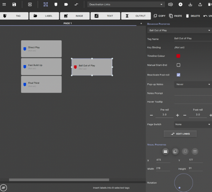Click the Hover Tooltip input field
Screen dimensions: 212x192
coord(193,102)
